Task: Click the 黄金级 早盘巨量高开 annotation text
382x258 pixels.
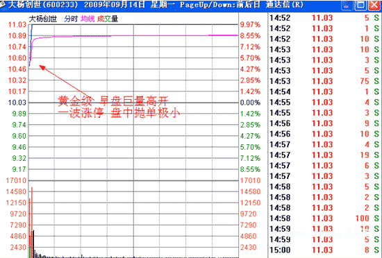Action: 113,101
